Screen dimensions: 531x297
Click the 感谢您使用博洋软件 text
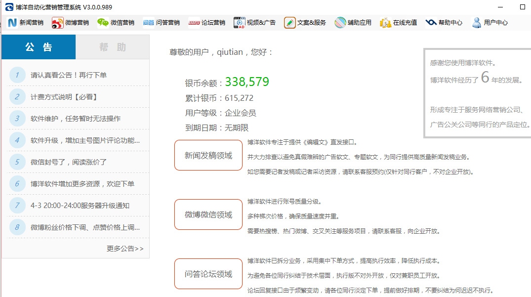tap(463, 63)
